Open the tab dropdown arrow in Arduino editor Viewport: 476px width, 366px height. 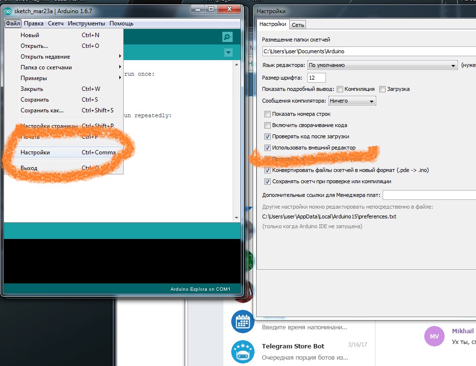pyautogui.click(x=228, y=52)
